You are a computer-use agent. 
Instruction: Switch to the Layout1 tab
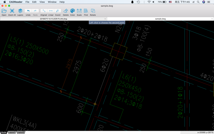click(12, 132)
